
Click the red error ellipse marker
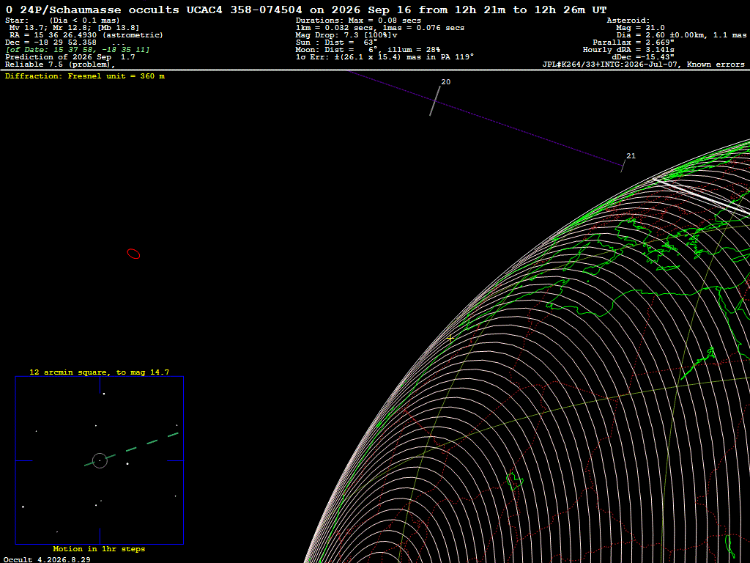tap(133, 254)
